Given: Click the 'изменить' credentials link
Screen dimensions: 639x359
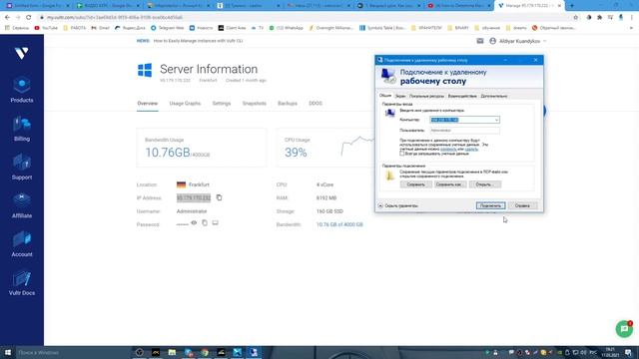Looking at the screenshot, I should coord(448,149).
